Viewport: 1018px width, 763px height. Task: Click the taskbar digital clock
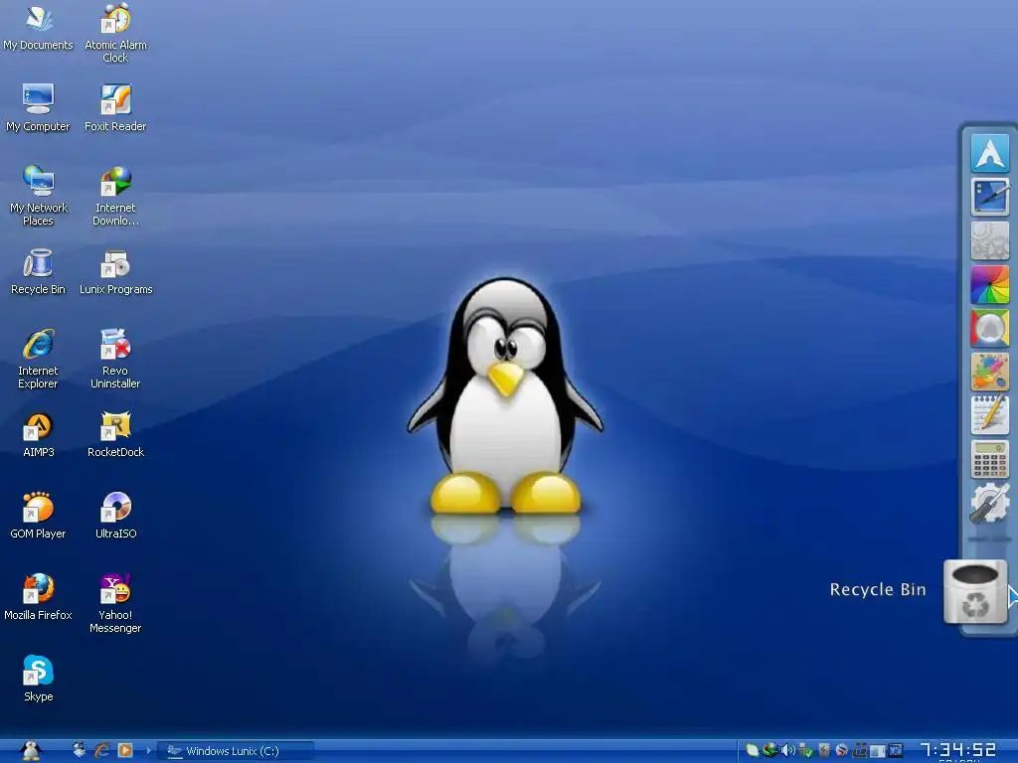click(x=958, y=750)
